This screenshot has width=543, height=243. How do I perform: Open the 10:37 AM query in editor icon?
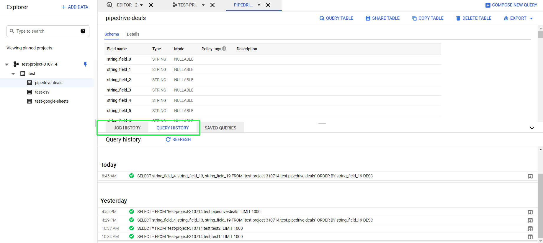pyautogui.click(x=530, y=229)
